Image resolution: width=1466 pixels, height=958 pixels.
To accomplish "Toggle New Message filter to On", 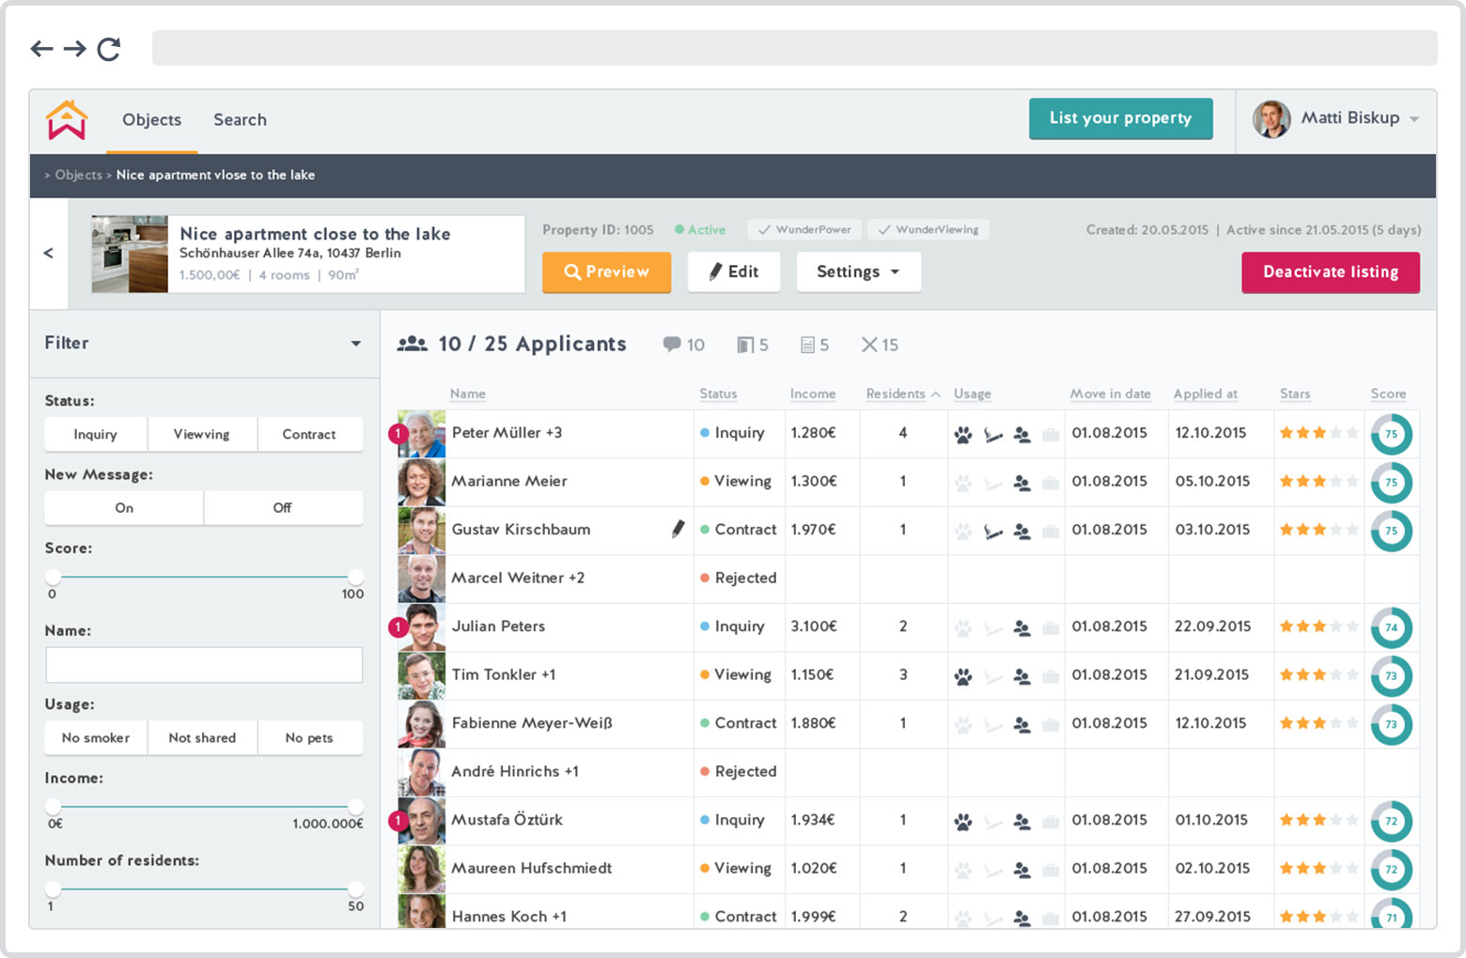I will [124, 508].
